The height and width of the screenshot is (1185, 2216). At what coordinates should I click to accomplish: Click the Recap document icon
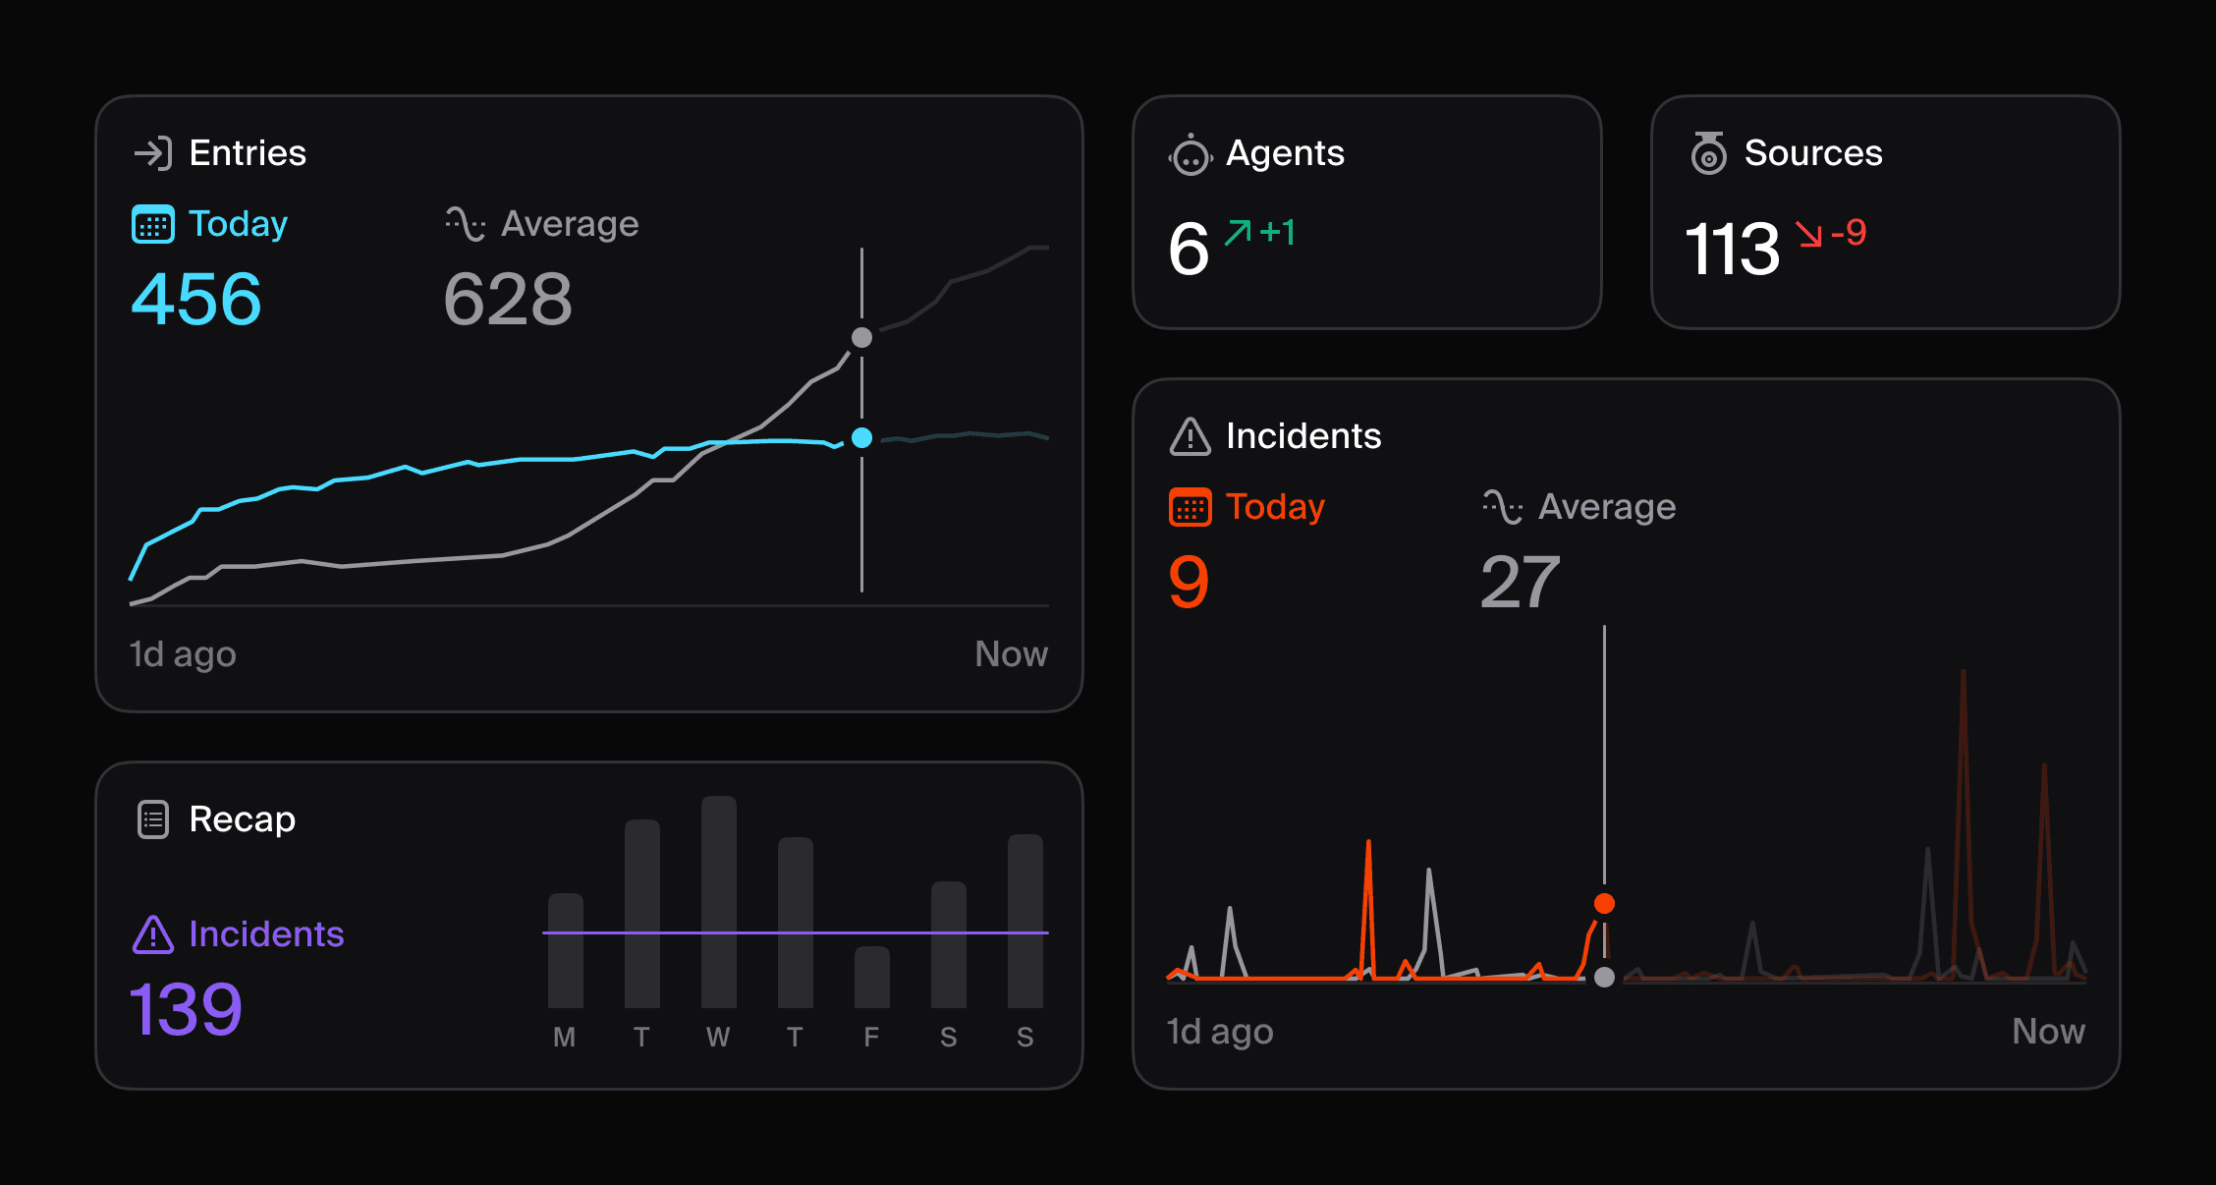pyautogui.click(x=153, y=819)
